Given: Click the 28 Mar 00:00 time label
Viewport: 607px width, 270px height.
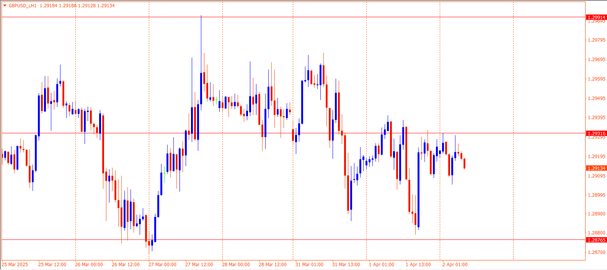Looking at the screenshot, I should tap(236, 265).
